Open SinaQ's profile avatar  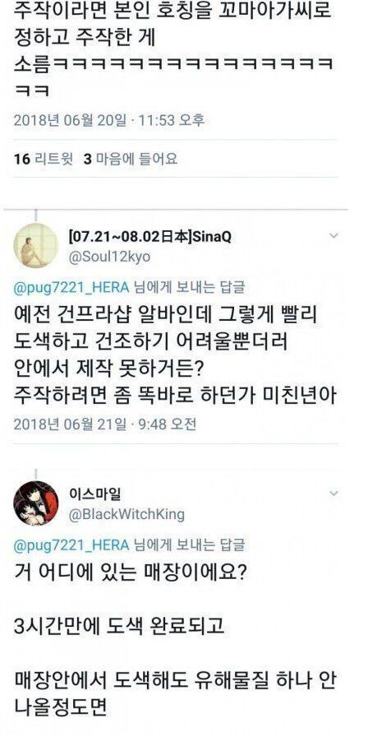point(35,245)
